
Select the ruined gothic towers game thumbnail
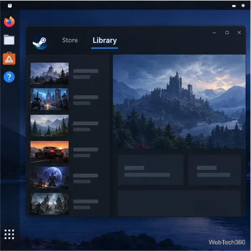coord(49,204)
